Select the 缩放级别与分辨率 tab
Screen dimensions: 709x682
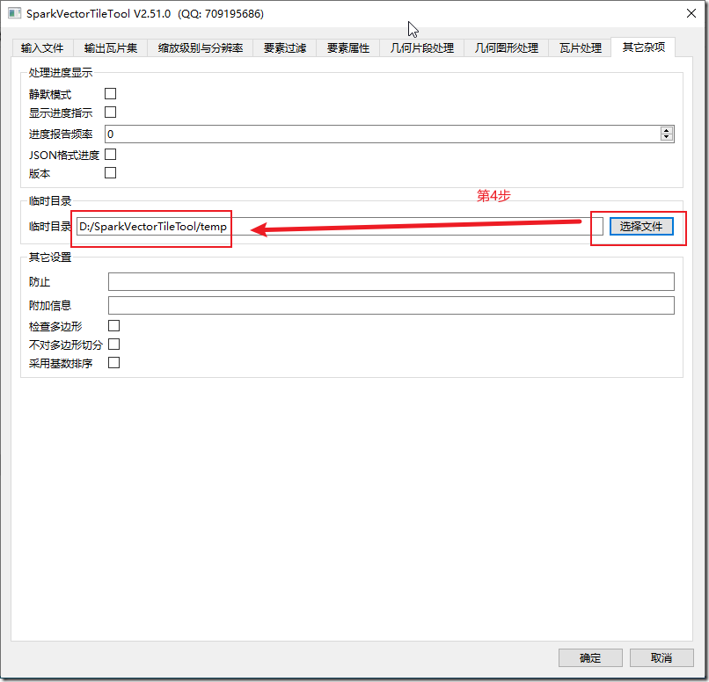(x=201, y=47)
